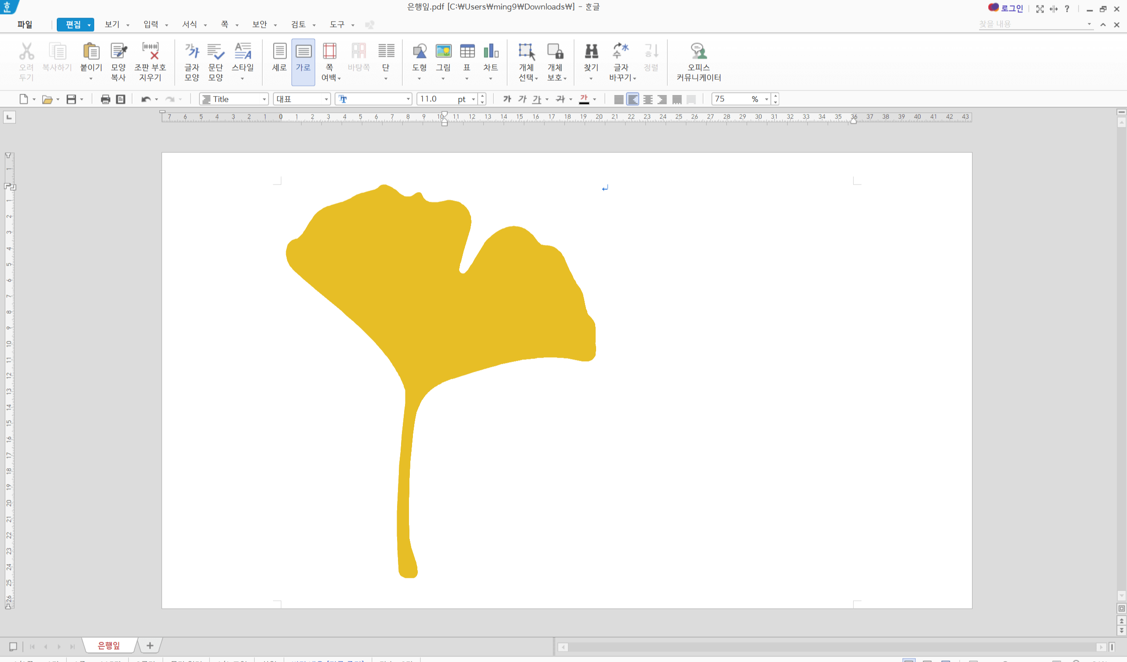
Task: Add a new document tab with plus button
Action: (150, 645)
